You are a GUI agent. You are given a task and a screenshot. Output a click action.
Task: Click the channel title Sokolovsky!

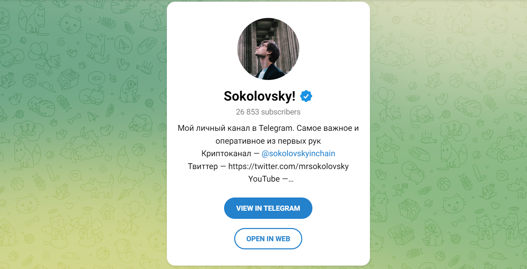pos(259,97)
